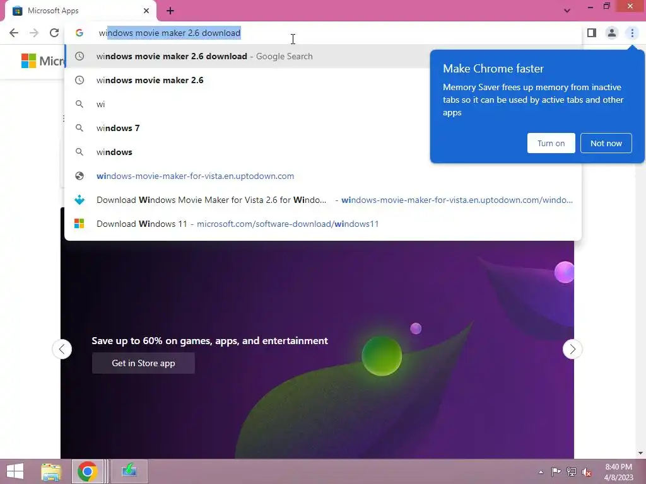Close the Microsoft Apps tab
This screenshot has height=484, width=646.
146,11
